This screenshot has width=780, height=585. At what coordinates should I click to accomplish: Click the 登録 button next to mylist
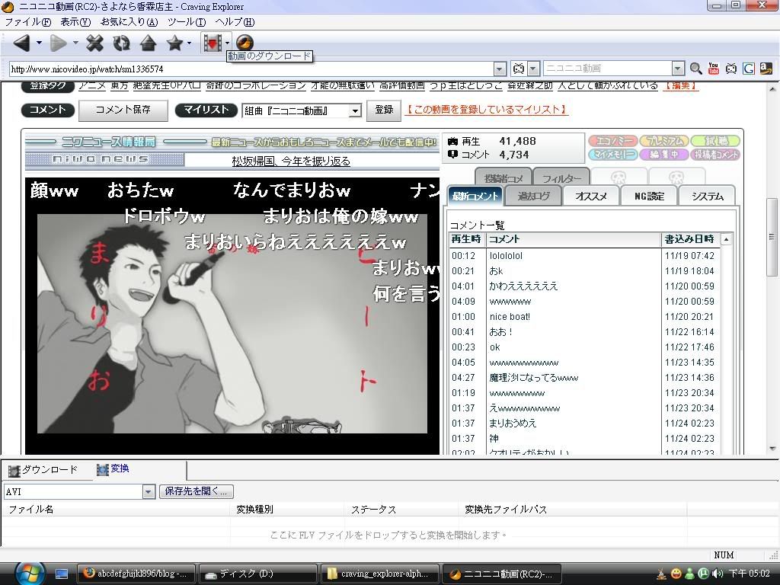(x=384, y=110)
